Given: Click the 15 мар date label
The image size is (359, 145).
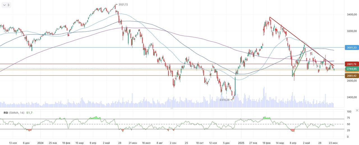Looking at the screenshot, I should [x=79, y=143].
